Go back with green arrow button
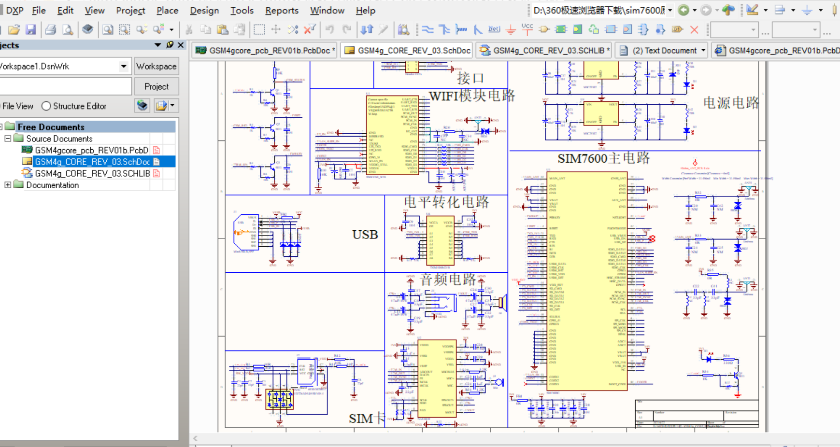Viewport: 840px width, 447px height. pos(683,10)
